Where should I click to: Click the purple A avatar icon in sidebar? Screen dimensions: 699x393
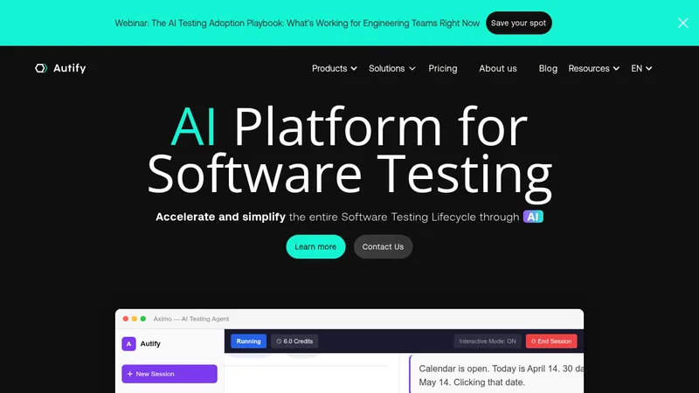pyautogui.click(x=128, y=343)
